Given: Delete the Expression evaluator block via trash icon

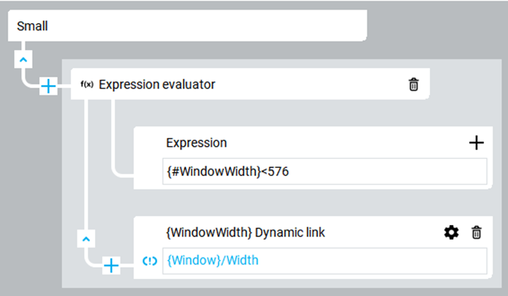Looking at the screenshot, I should [x=413, y=85].
